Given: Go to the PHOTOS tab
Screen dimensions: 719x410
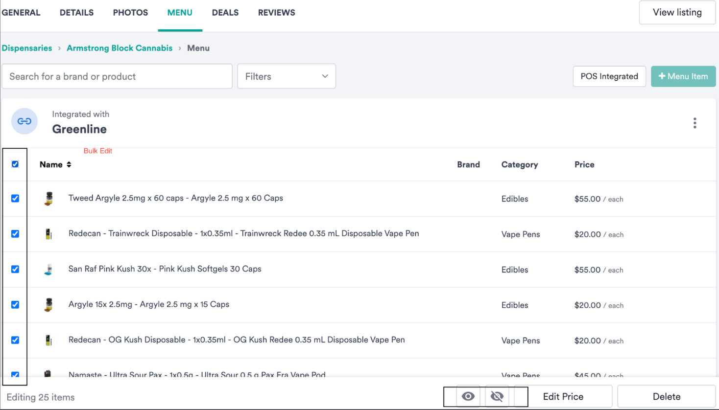Looking at the screenshot, I should click(130, 13).
